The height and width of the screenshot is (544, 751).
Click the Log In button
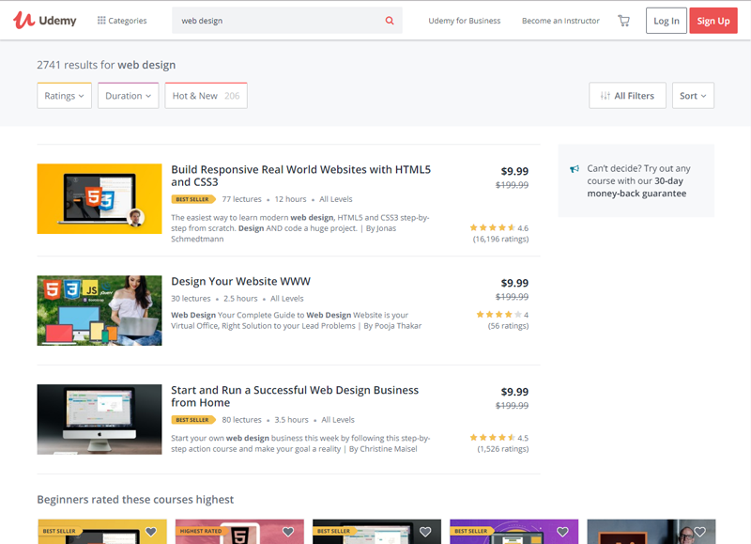tap(667, 21)
